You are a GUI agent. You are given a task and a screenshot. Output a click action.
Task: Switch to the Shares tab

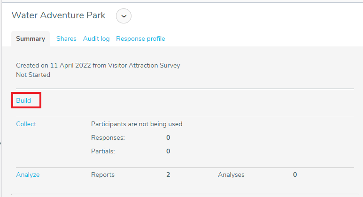[x=66, y=39]
